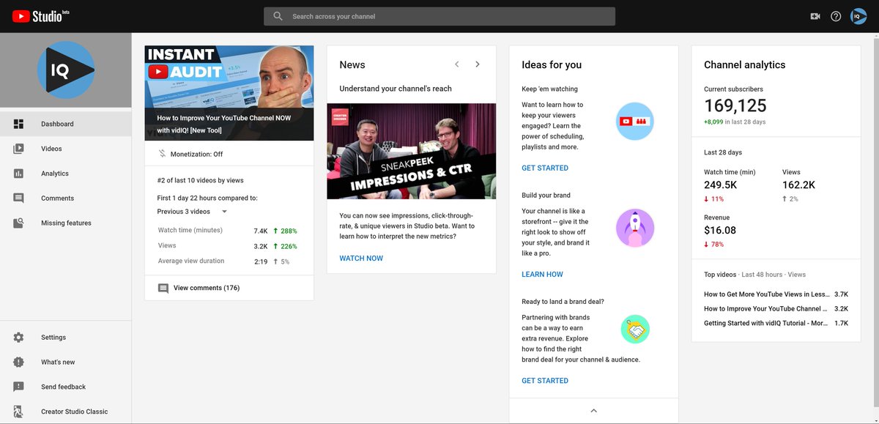
Task: Click Understand your channel's reach heading
Action: (x=396, y=89)
